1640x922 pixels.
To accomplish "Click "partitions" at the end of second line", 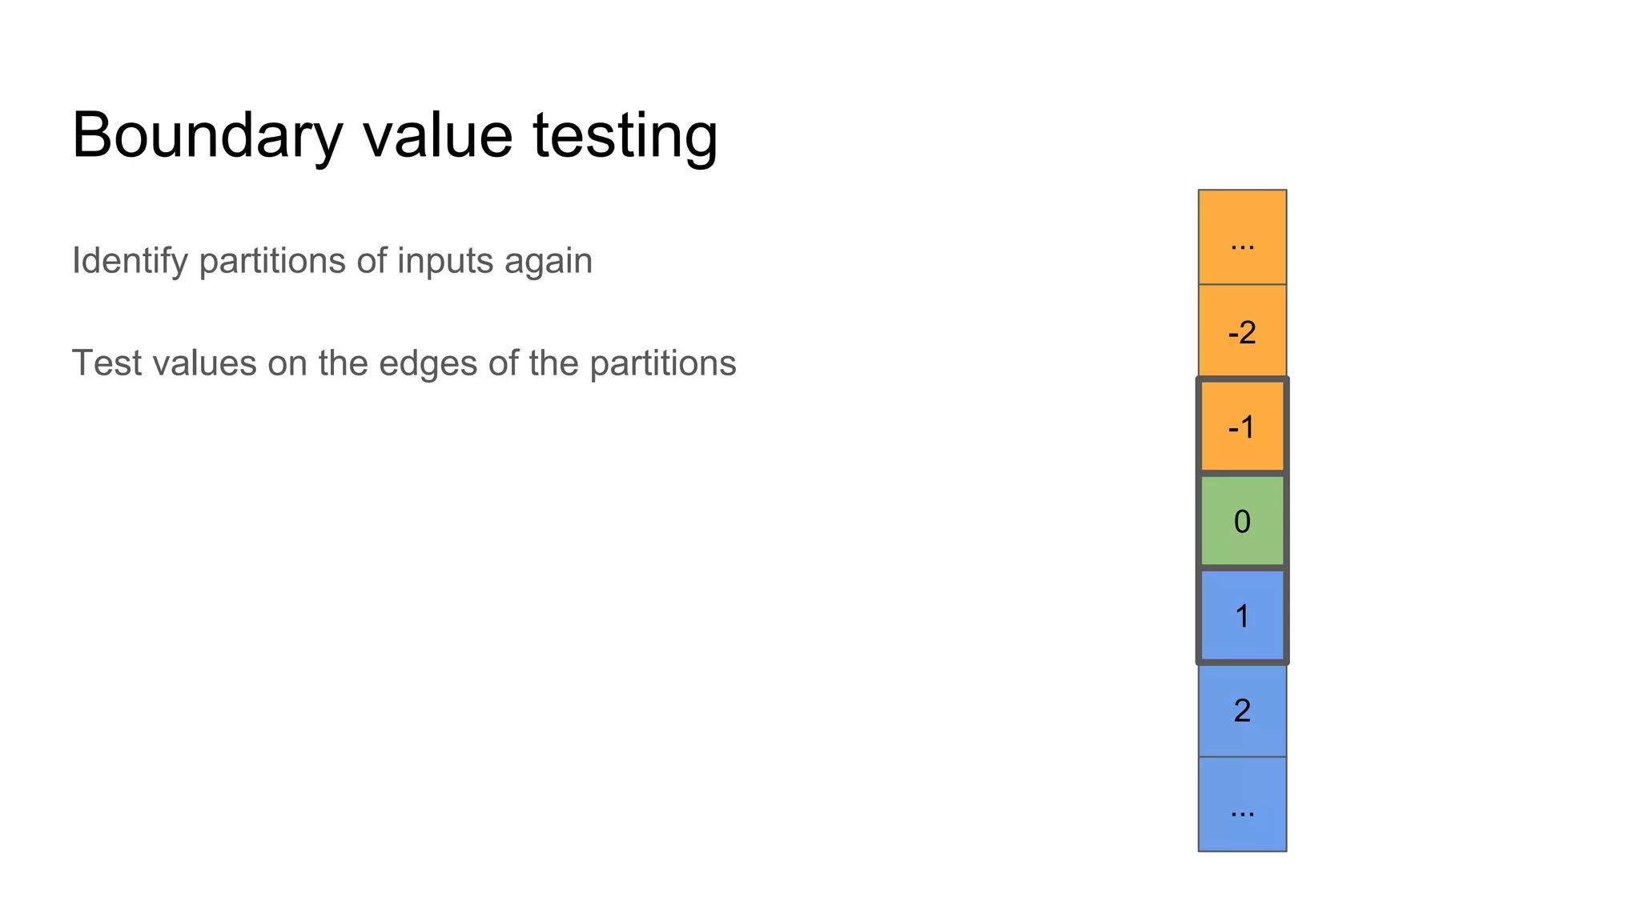I will 662,363.
